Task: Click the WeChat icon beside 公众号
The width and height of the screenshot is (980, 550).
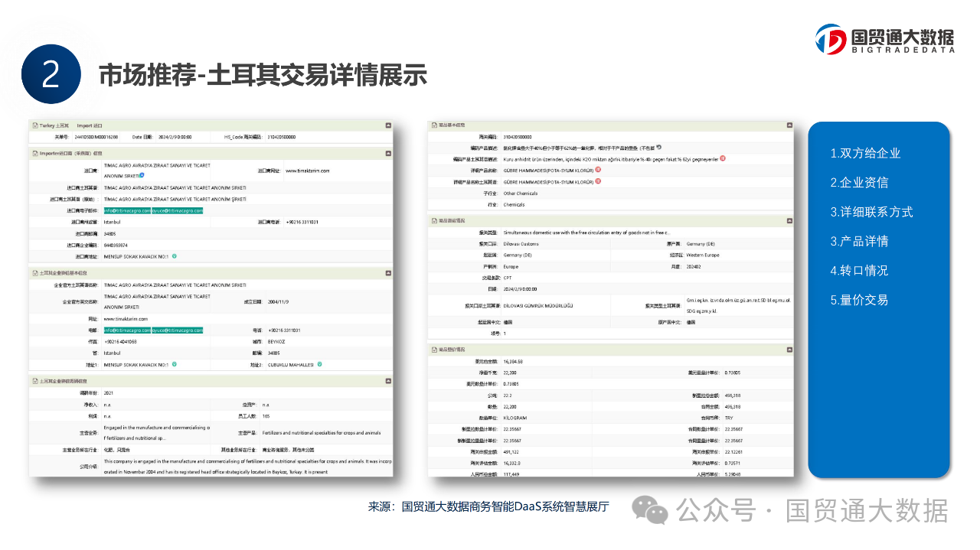Action: click(x=648, y=509)
